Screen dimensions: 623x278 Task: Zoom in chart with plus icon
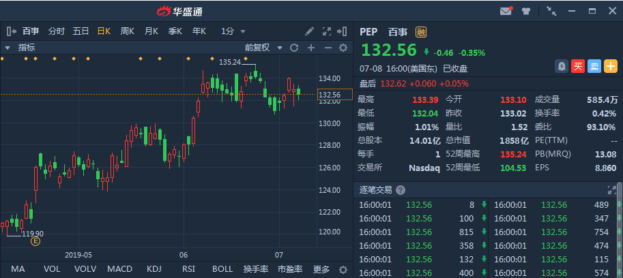click(x=311, y=48)
